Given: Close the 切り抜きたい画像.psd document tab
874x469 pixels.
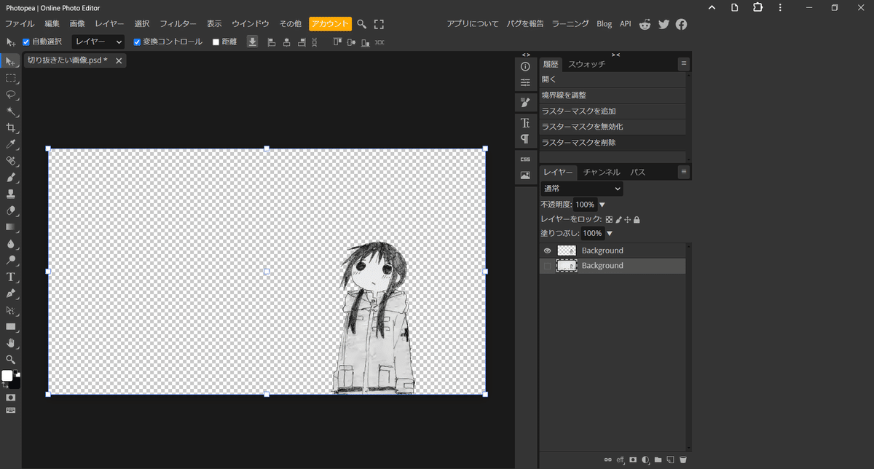Looking at the screenshot, I should click(x=119, y=60).
